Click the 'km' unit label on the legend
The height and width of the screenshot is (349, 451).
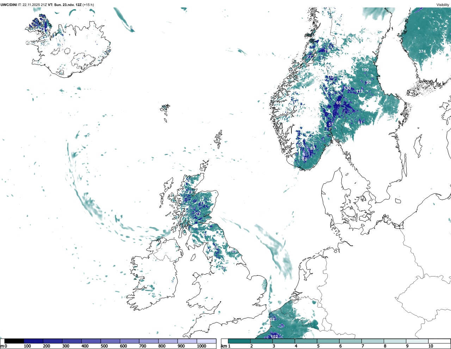(223, 346)
